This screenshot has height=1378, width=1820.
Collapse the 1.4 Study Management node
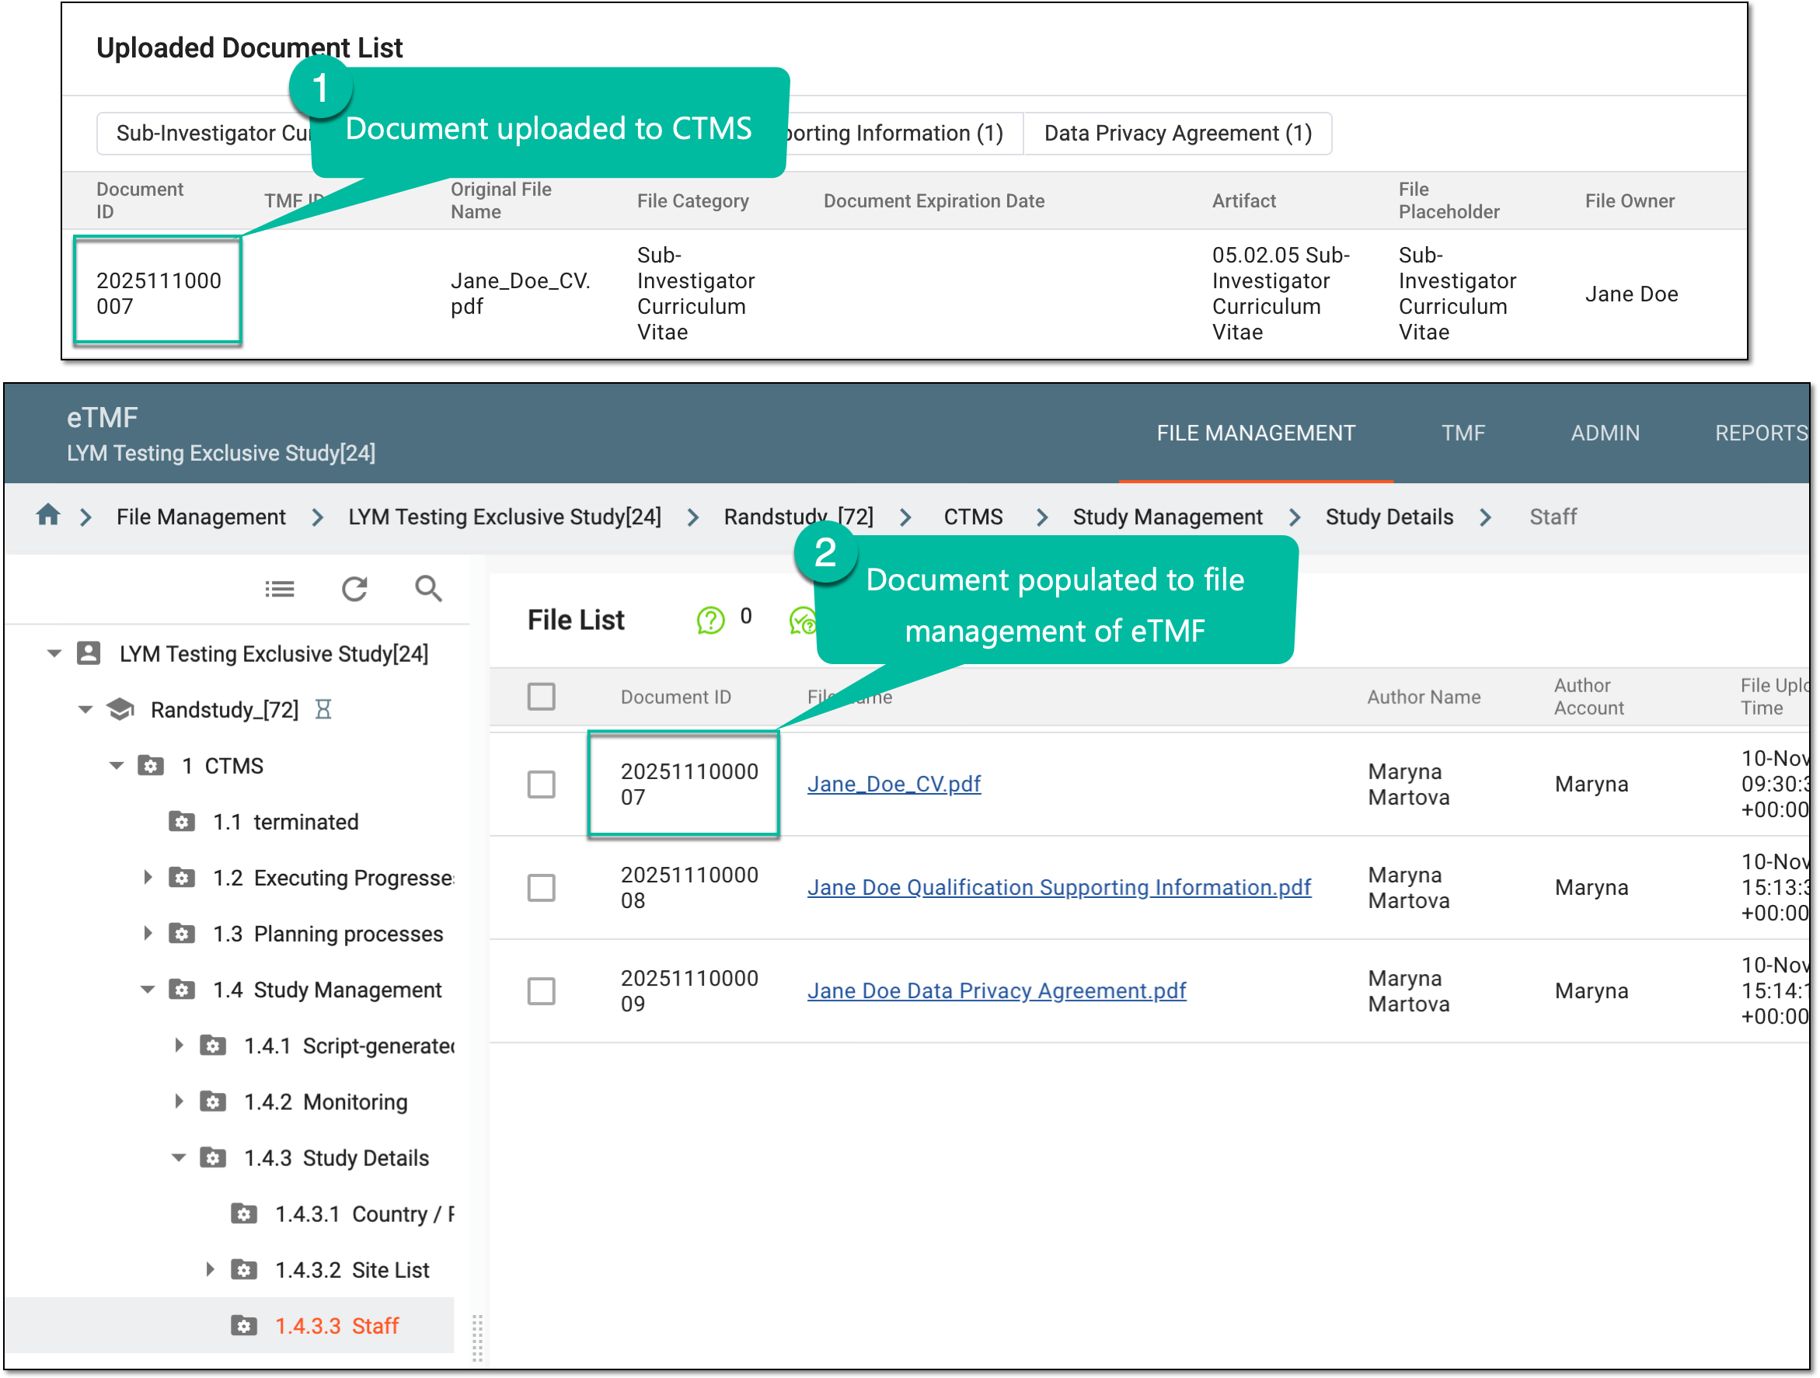[x=148, y=989]
